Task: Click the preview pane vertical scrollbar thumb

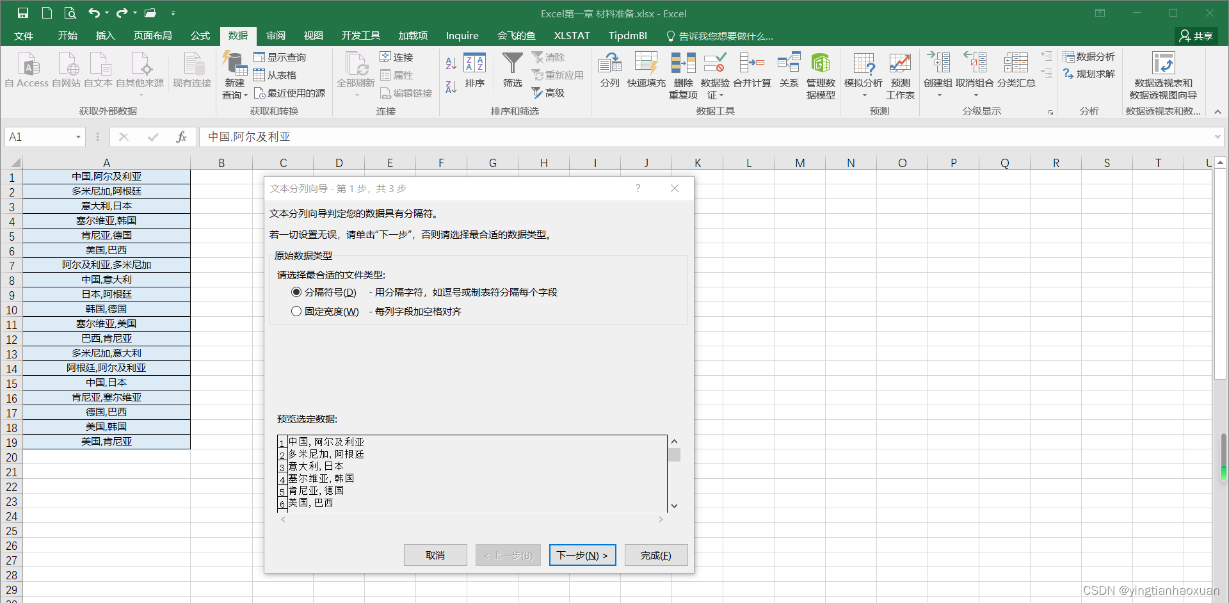Action: 674,455
